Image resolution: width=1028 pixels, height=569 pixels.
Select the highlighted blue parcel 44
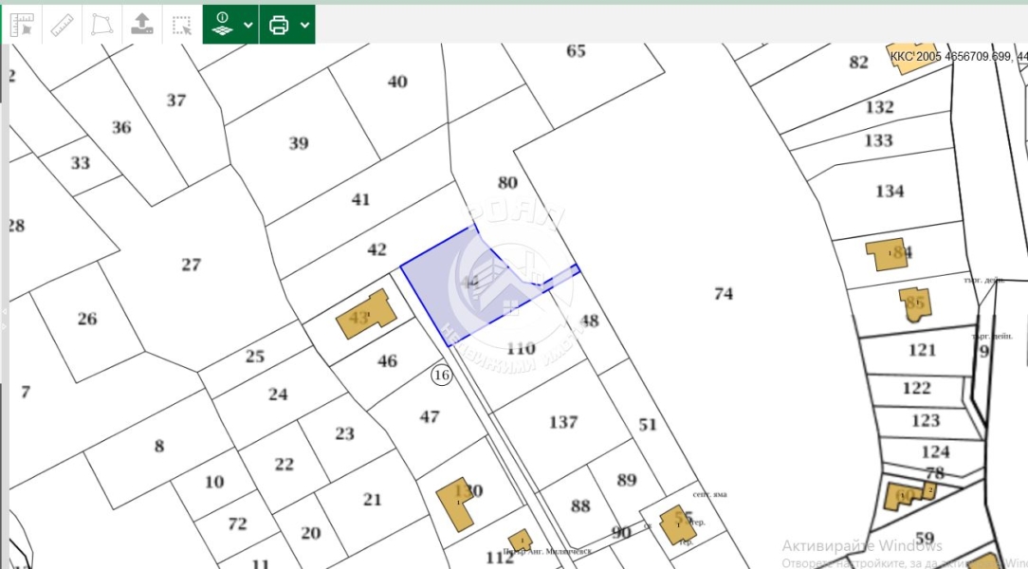pos(466,282)
